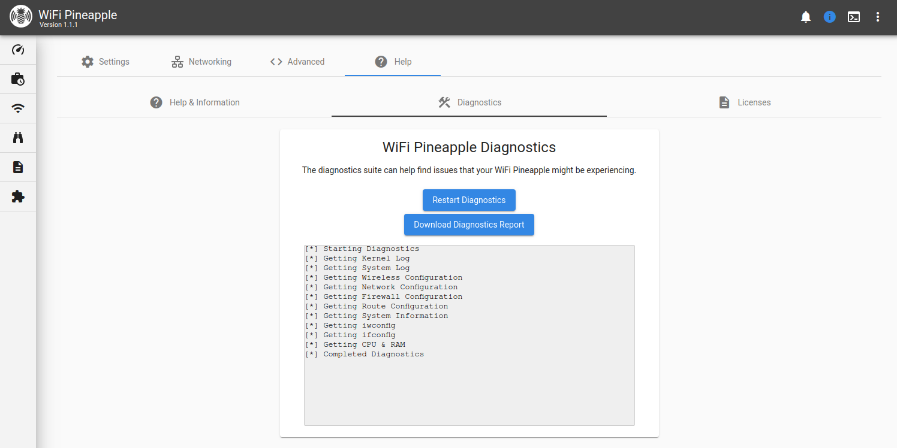Viewport: 897px width, 448px height.
Task: Select the Diagnostics subtab
Action: 469,102
